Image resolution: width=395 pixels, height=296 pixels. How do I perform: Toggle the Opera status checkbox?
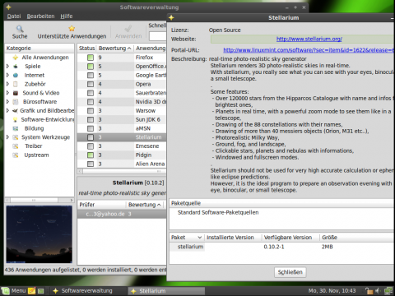(x=91, y=84)
